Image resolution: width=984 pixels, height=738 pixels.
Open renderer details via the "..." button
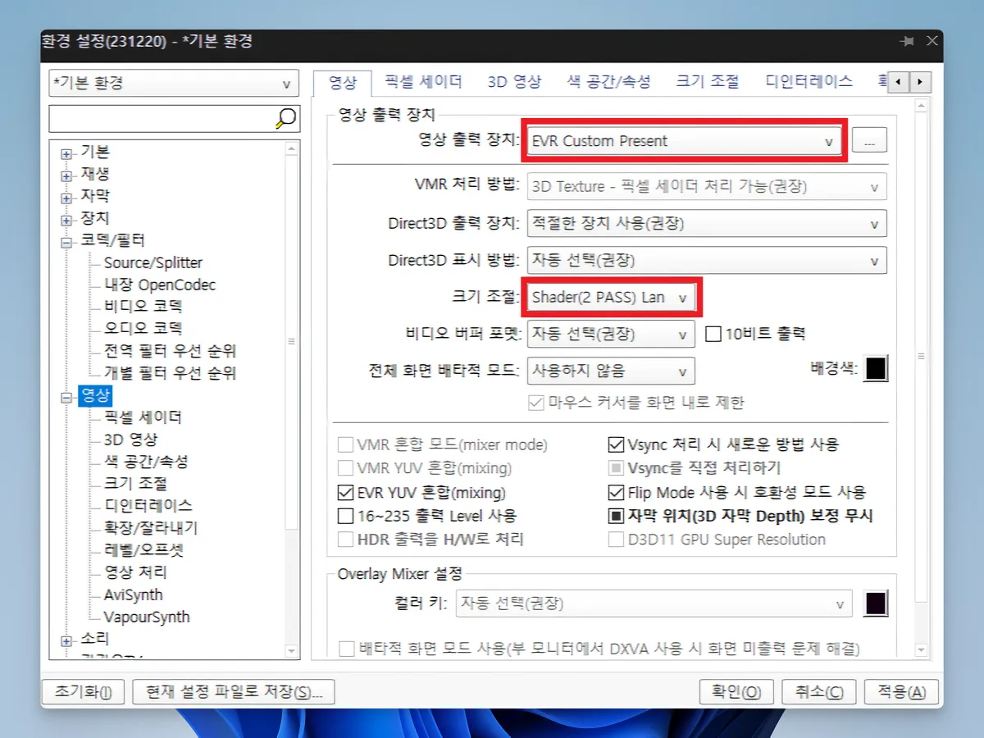click(x=869, y=139)
